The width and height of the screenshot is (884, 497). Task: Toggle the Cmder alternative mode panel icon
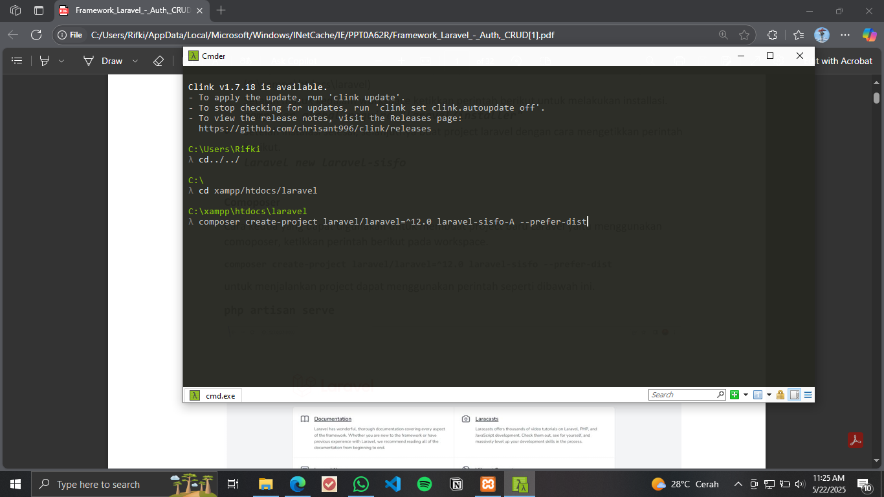point(795,395)
